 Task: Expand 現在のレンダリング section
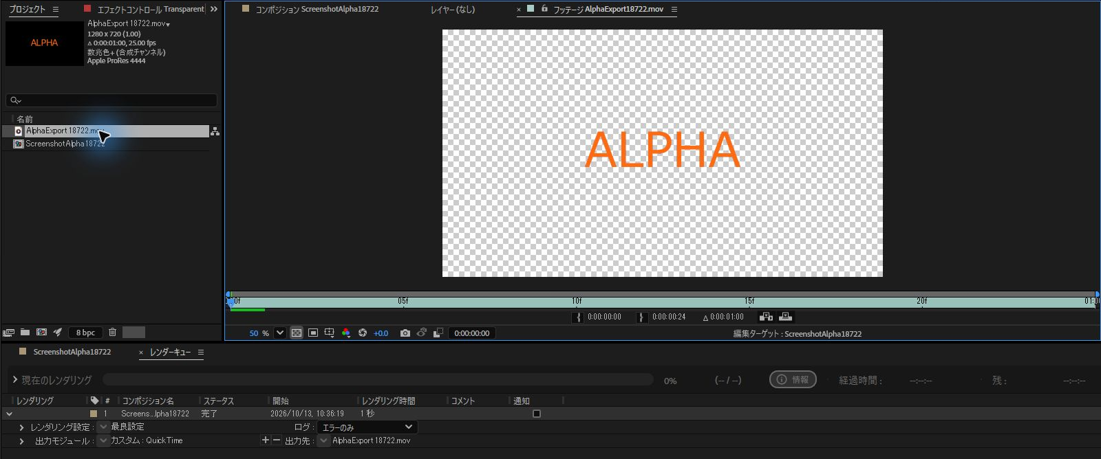pos(15,379)
